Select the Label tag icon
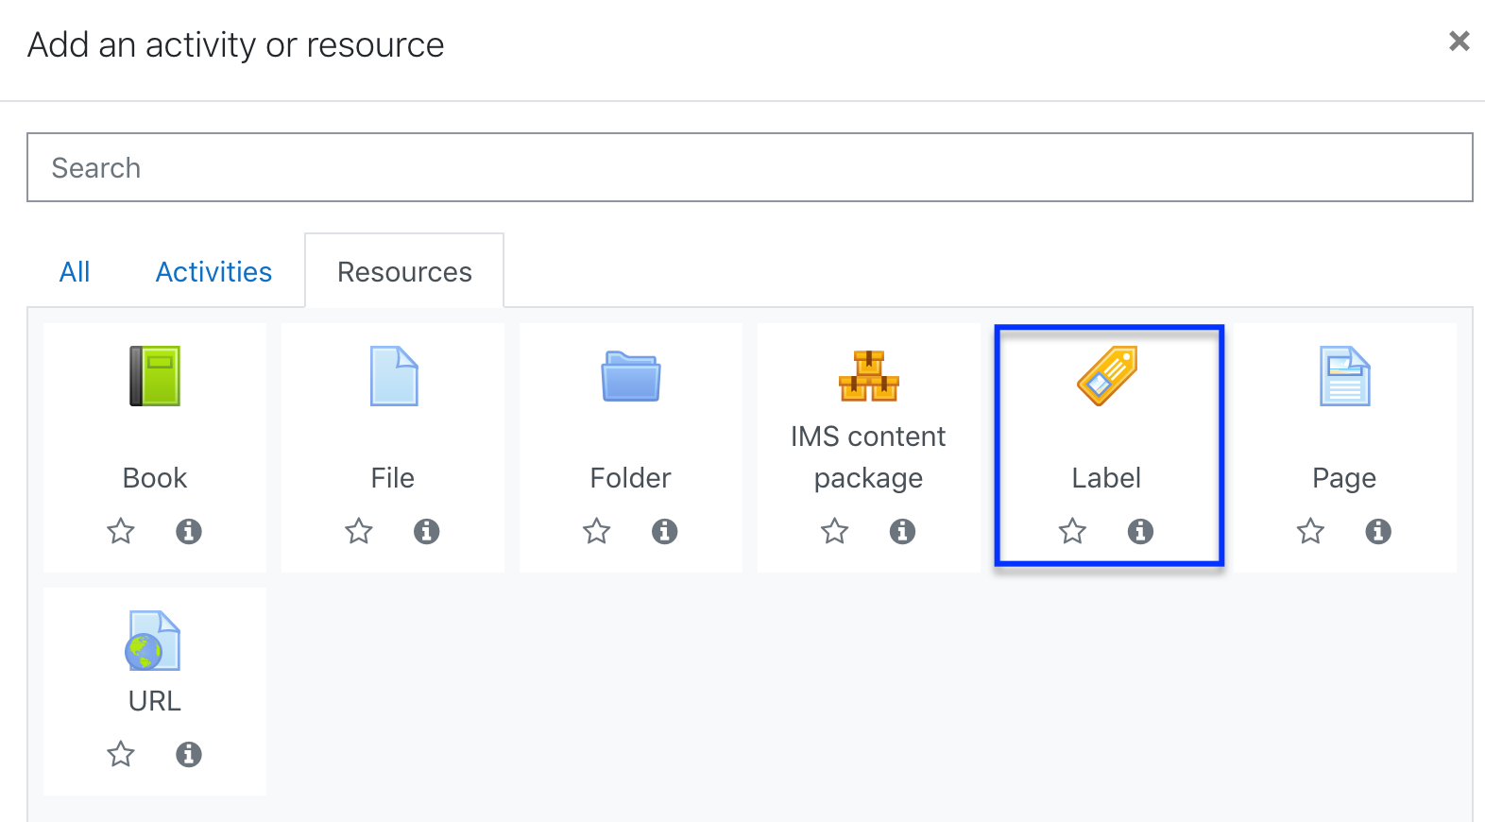Viewport: 1485px width, 822px height. 1107,376
